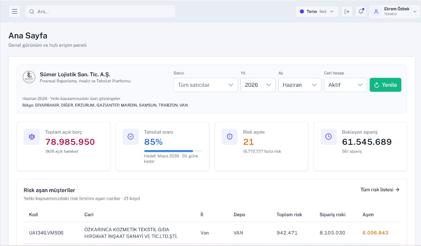Screen dimensions: 421x246
Task: Click the Sümer company logo
Action: click(29, 77)
